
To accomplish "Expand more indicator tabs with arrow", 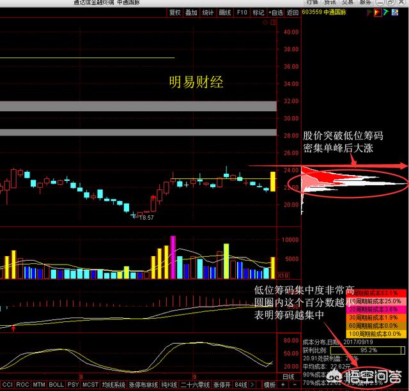I will pyautogui.click(x=252, y=385).
